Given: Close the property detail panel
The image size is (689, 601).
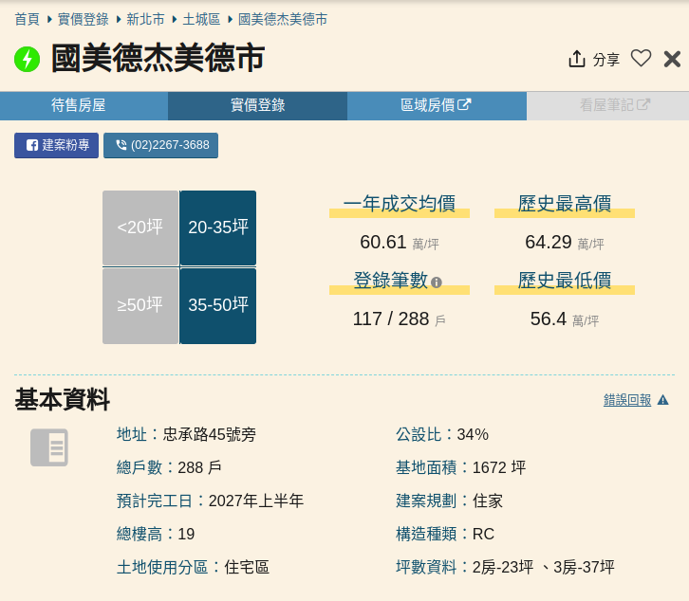Looking at the screenshot, I should (x=672, y=59).
